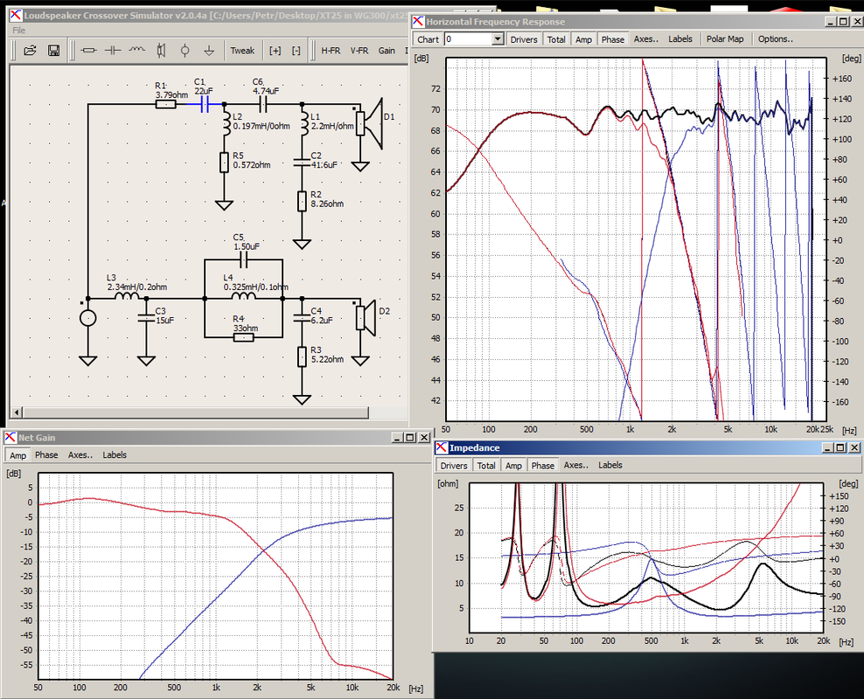Toggle Phase in Horizontal Frequency Response window
Image resolution: width=864 pixels, height=699 pixels.
pyautogui.click(x=613, y=39)
